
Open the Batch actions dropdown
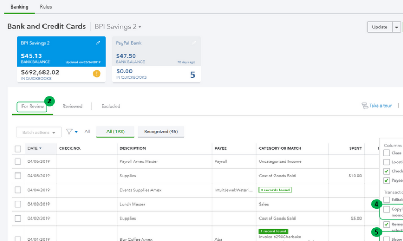point(39,132)
